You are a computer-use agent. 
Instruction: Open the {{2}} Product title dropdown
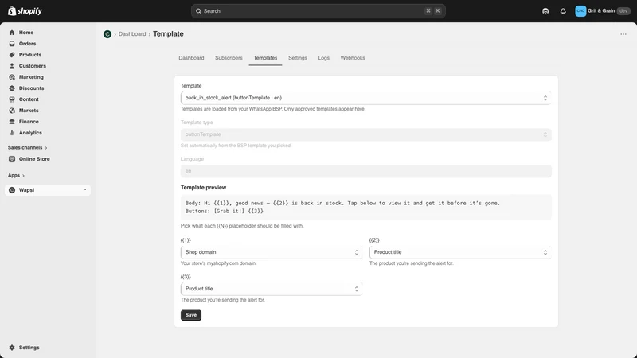[460, 252]
